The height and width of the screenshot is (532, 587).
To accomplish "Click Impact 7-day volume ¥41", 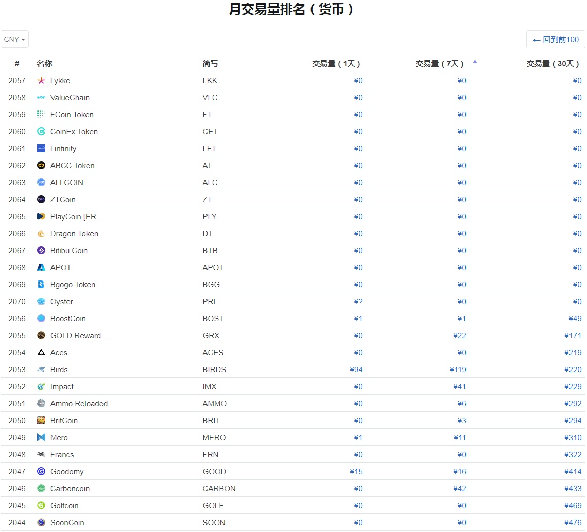I will pos(460,387).
